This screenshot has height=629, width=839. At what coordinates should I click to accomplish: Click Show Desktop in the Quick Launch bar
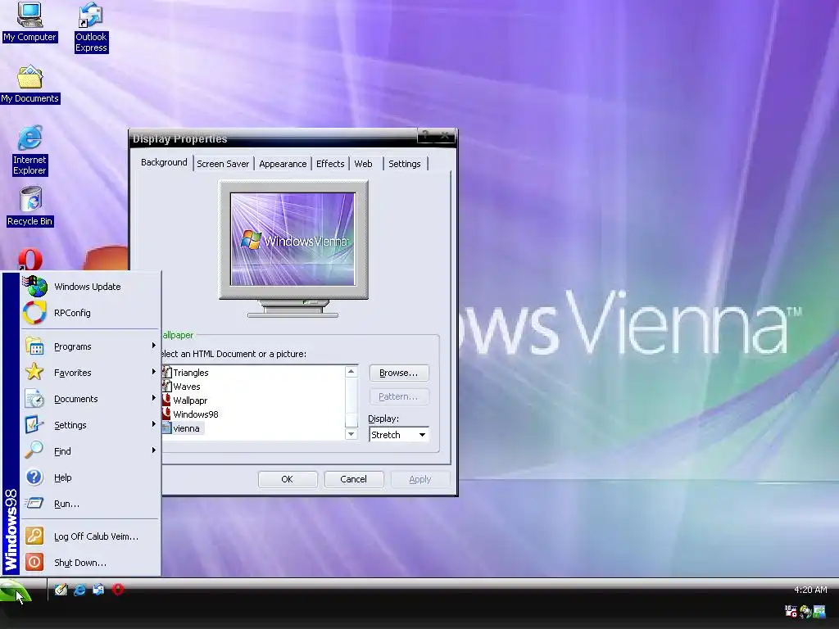coord(61,590)
